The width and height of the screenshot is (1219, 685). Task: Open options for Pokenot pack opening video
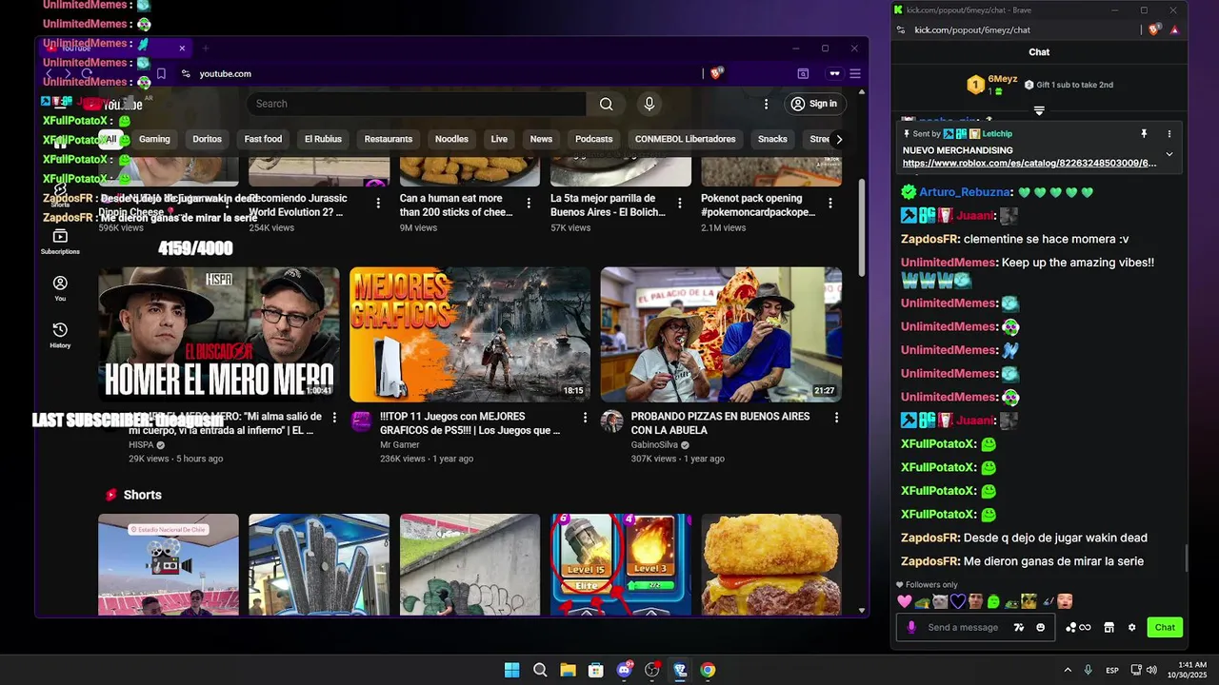pyautogui.click(x=830, y=204)
